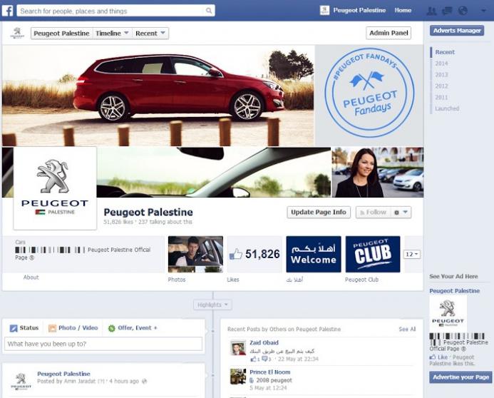Click the Facebook logo icon
The height and width of the screenshot is (398, 494).
pyautogui.click(x=8, y=11)
